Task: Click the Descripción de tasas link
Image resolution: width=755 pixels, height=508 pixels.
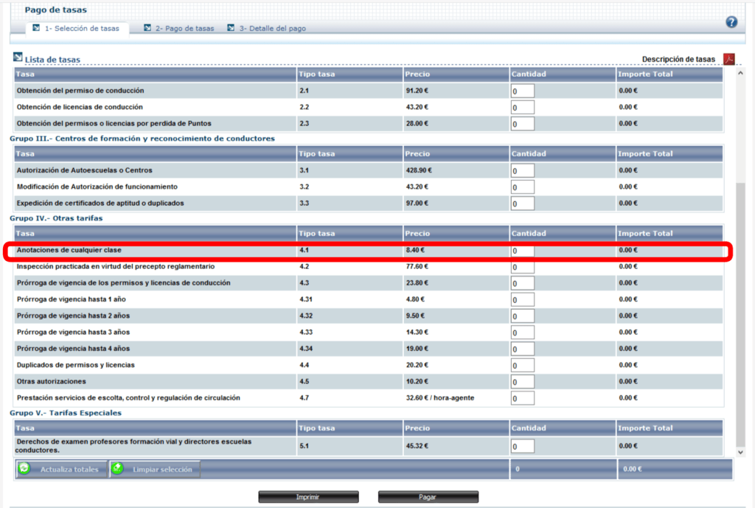Action: (x=678, y=59)
